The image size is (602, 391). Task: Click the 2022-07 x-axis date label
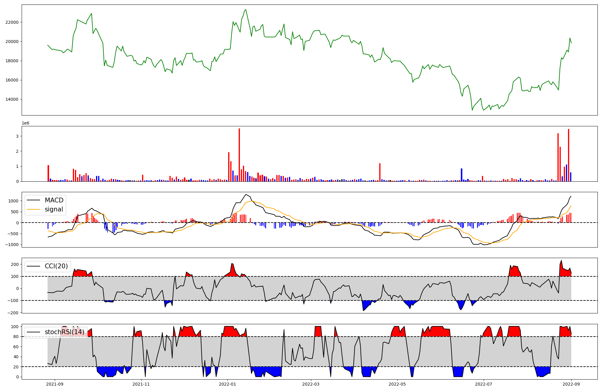483,384
